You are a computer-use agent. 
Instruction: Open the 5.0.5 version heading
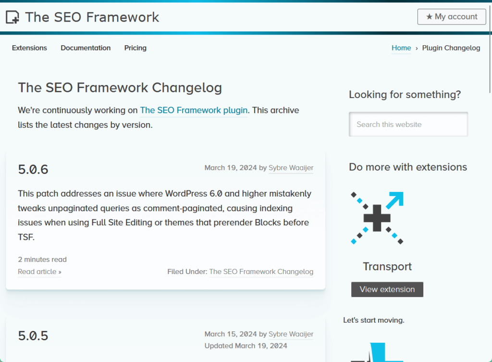pyautogui.click(x=33, y=336)
